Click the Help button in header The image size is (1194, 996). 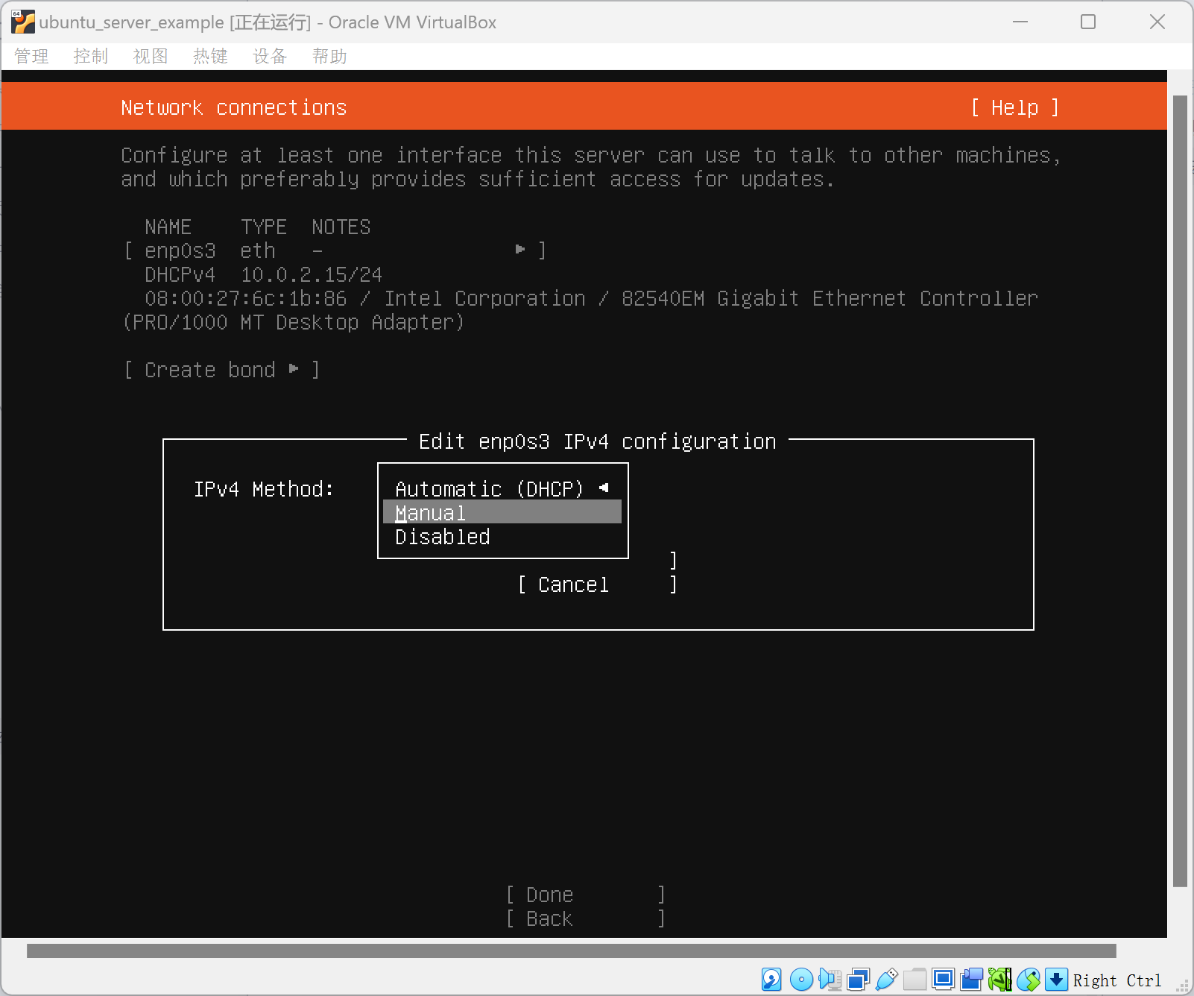[x=1014, y=107]
